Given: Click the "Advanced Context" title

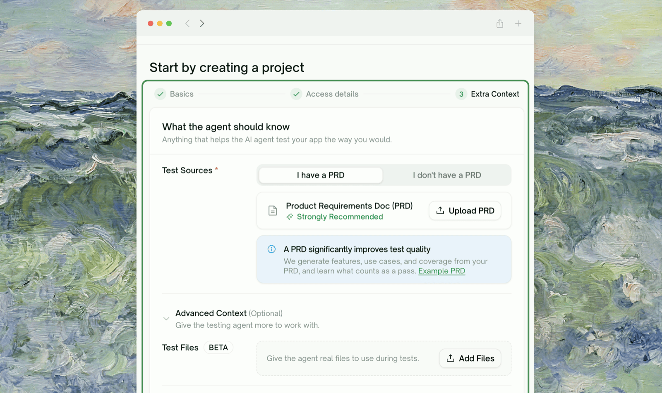Looking at the screenshot, I should [x=211, y=313].
